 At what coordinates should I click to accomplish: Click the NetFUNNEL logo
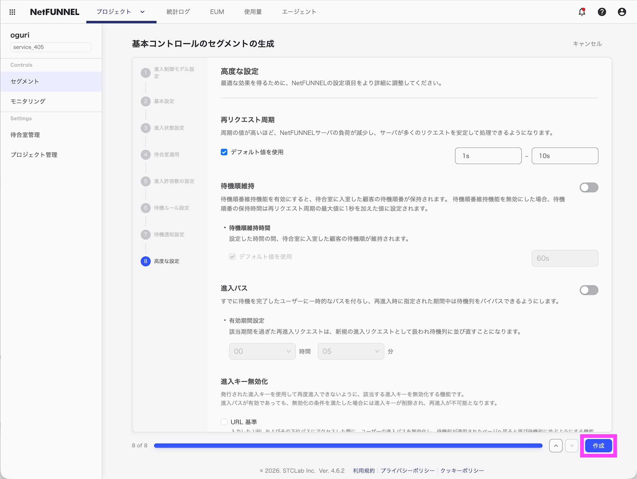coord(54,12)
